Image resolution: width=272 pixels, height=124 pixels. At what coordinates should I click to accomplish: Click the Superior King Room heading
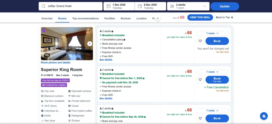(62, 69)
